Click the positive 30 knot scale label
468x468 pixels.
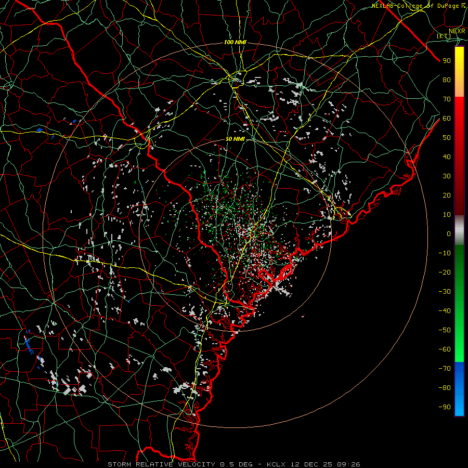[447, 176]
